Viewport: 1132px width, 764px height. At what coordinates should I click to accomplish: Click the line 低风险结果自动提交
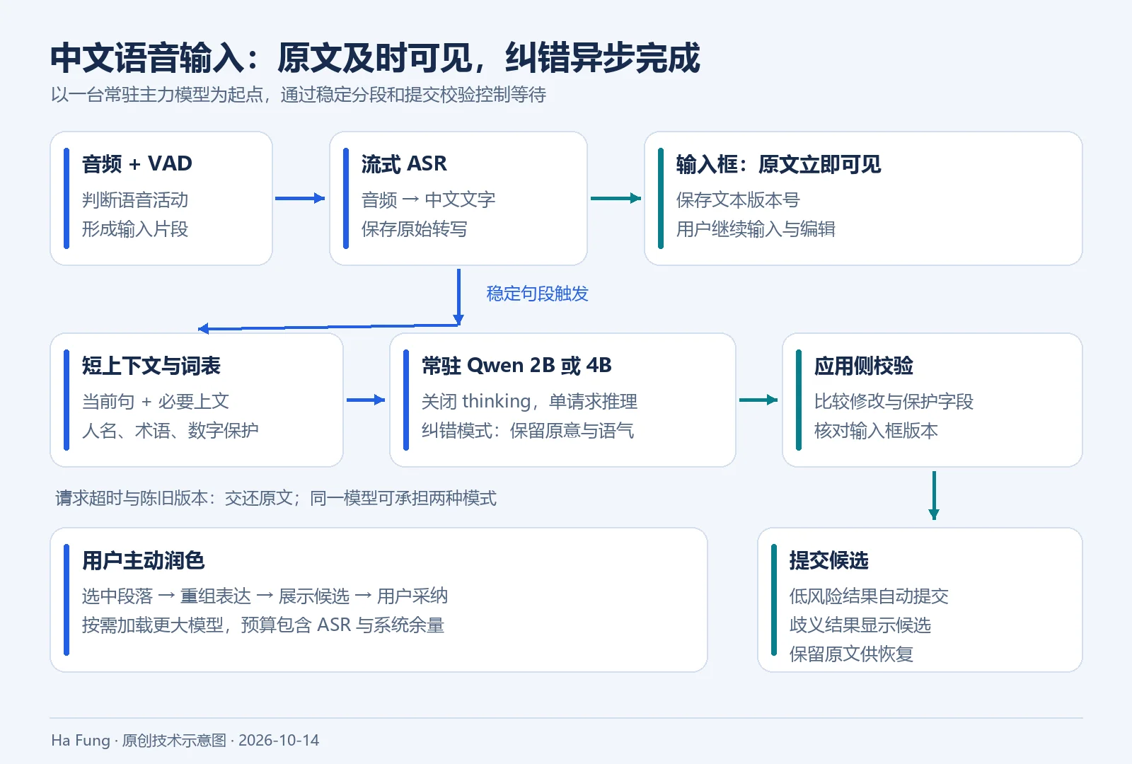869,596
